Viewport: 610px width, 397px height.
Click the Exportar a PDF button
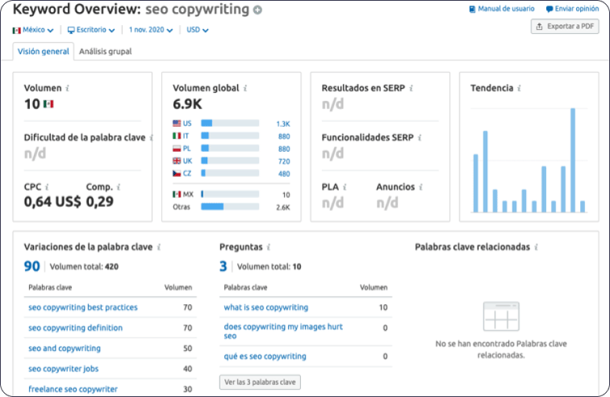pos(565,27)
